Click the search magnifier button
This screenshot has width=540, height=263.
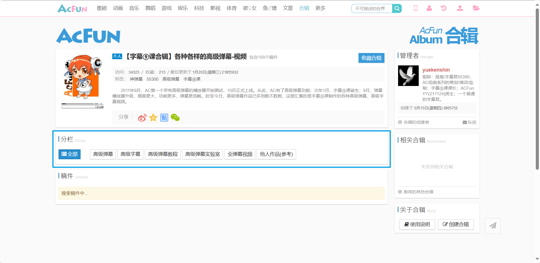(397, 8)
